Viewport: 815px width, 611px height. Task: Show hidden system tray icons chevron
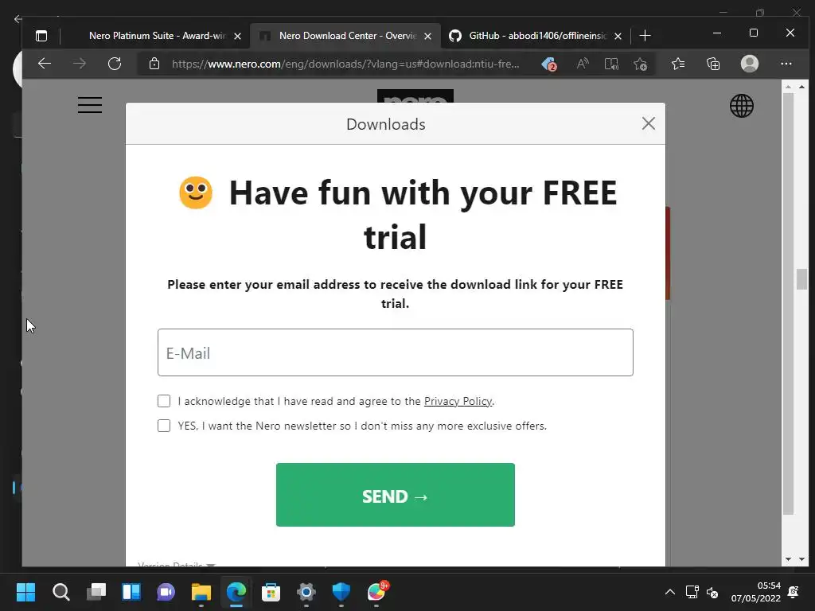click(670, 592)
